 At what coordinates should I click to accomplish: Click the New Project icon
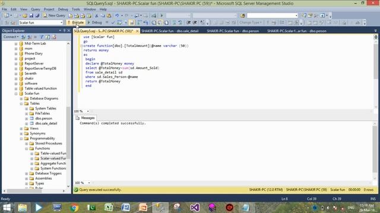point(7,15)
